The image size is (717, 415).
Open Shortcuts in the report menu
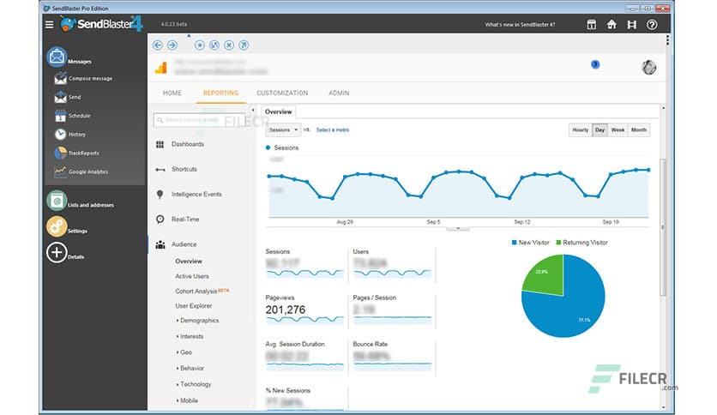(x=177, y=169)
